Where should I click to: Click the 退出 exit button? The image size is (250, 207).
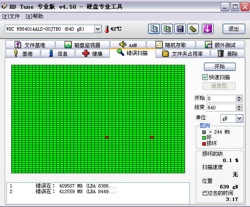234,29
